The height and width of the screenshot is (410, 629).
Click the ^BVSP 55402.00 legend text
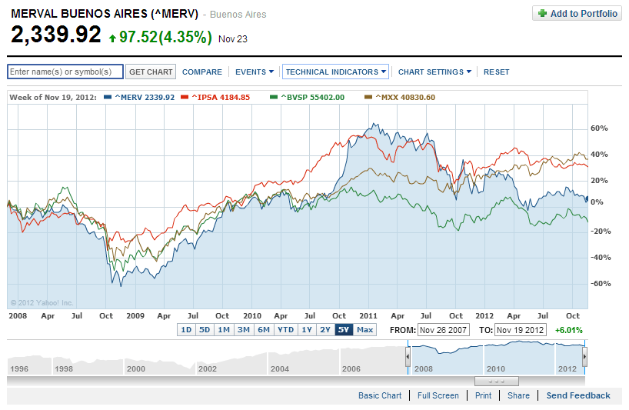(x=312, y=97)
